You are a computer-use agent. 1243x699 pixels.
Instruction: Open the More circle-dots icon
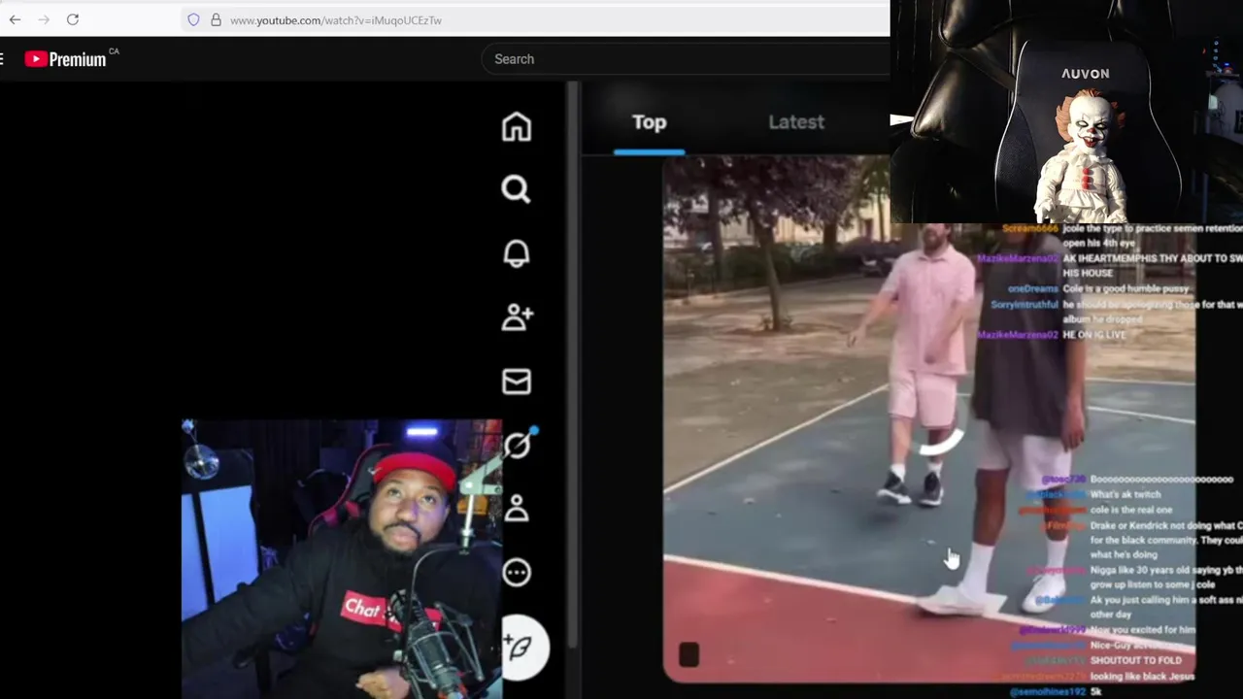point(517,573)
